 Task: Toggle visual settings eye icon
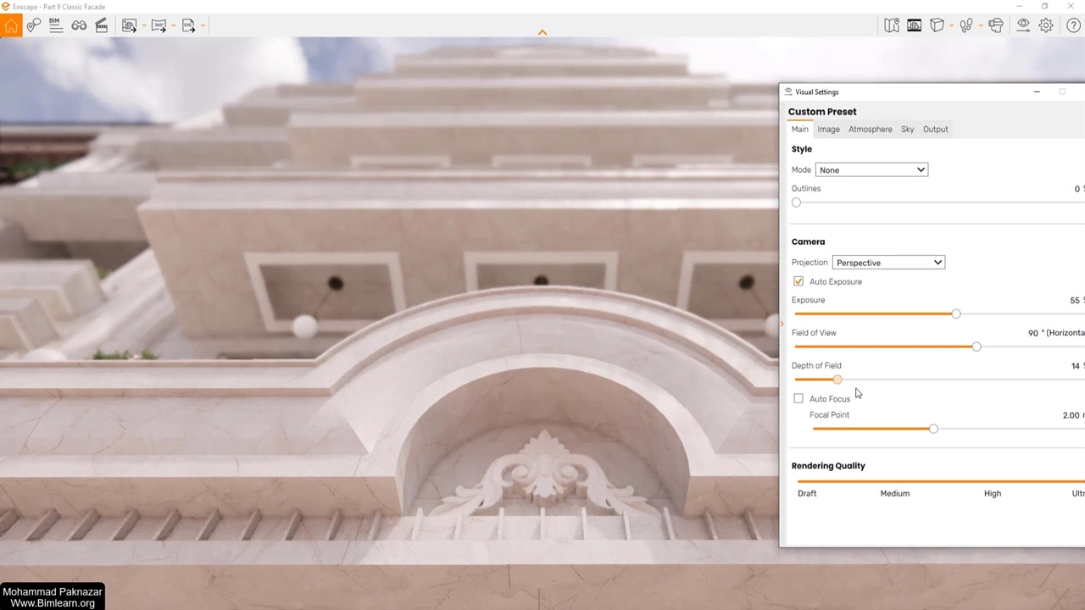[x=1023, y=25]
